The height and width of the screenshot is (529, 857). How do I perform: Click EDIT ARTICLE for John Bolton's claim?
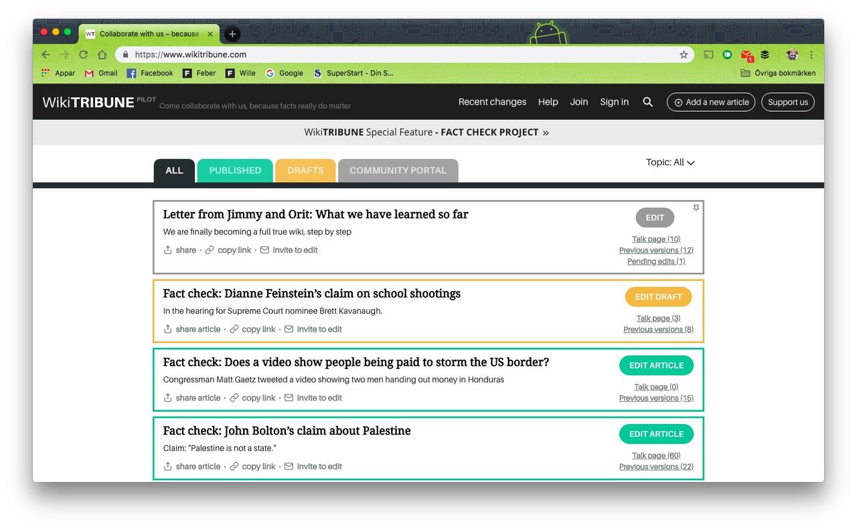(656, 434)
